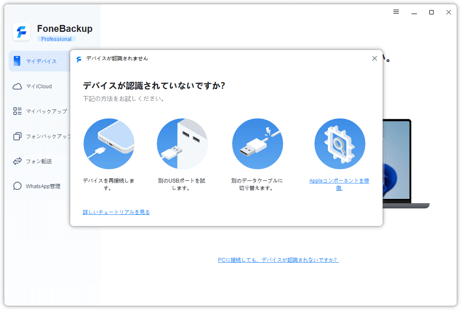Click the 別のデータケーブルに切り替えます text

257,184
